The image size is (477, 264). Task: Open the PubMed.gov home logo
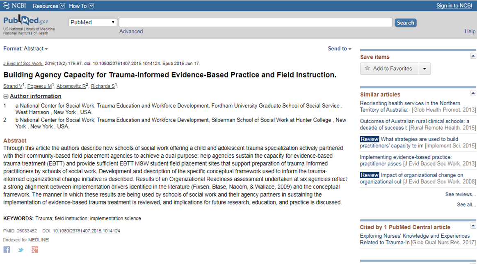pyautogui.click(x=25, y=20)
